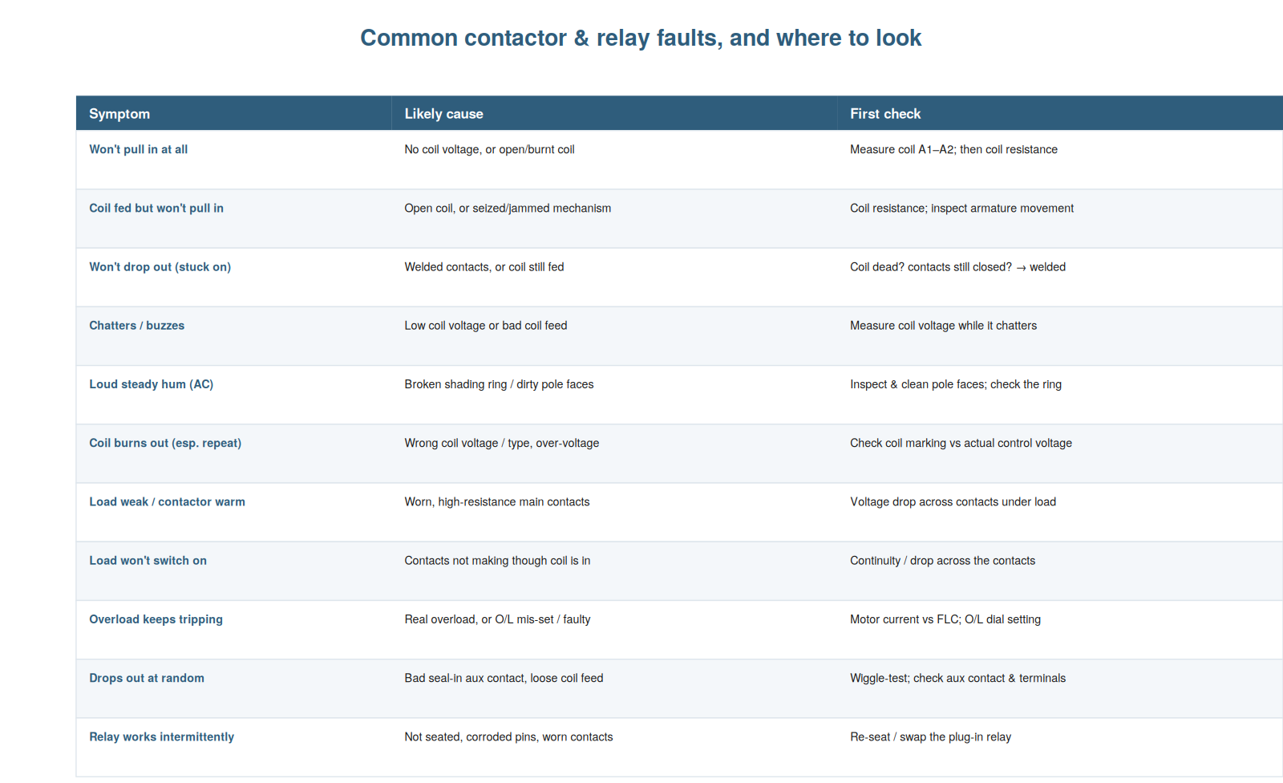Screen dimensions: 1283x783
Task: Select the "Drops out at random" symptom
Action: coord(147,678)
